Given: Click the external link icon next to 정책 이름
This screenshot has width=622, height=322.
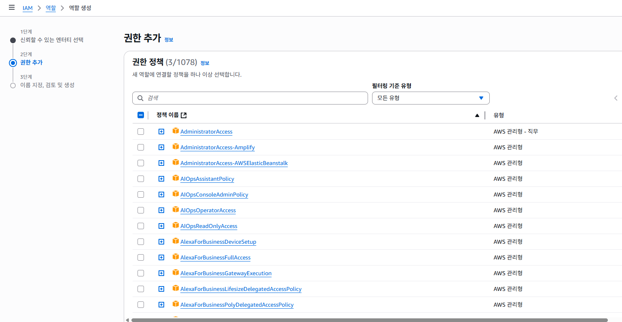Looking at the screenshot, I should coord(184,115).
